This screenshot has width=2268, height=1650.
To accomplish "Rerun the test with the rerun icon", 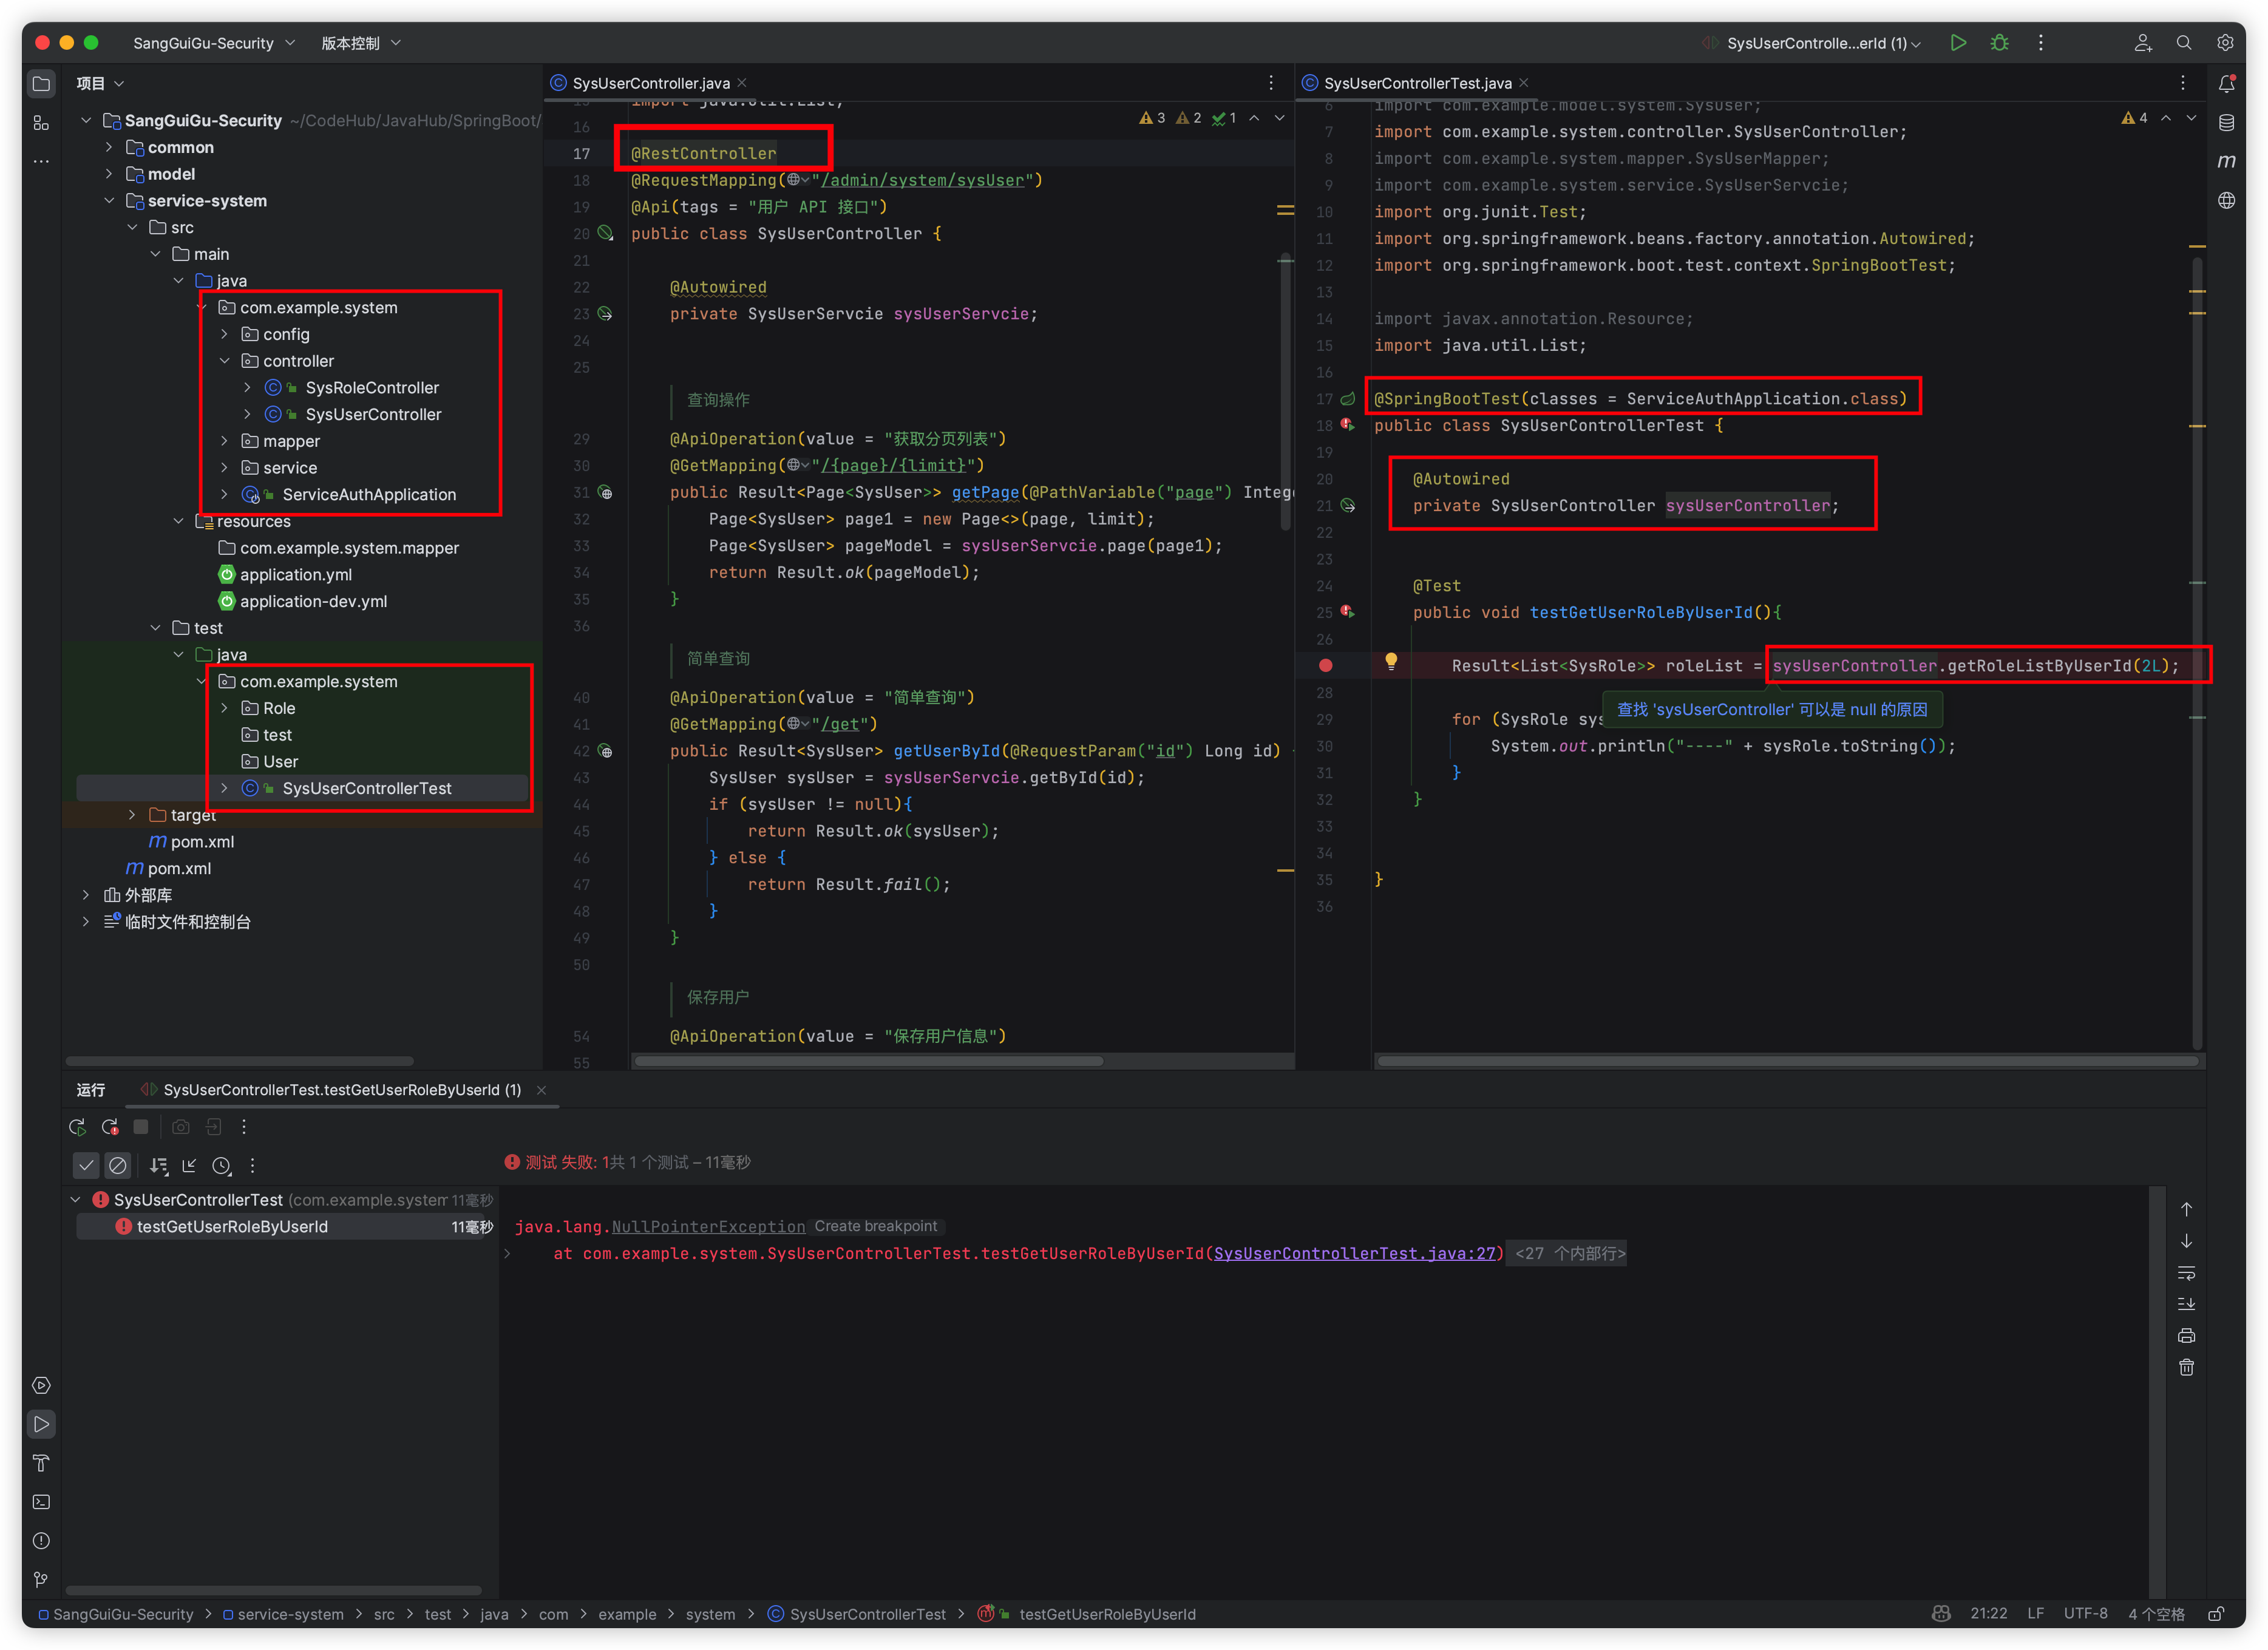I will pos(77,1127).
